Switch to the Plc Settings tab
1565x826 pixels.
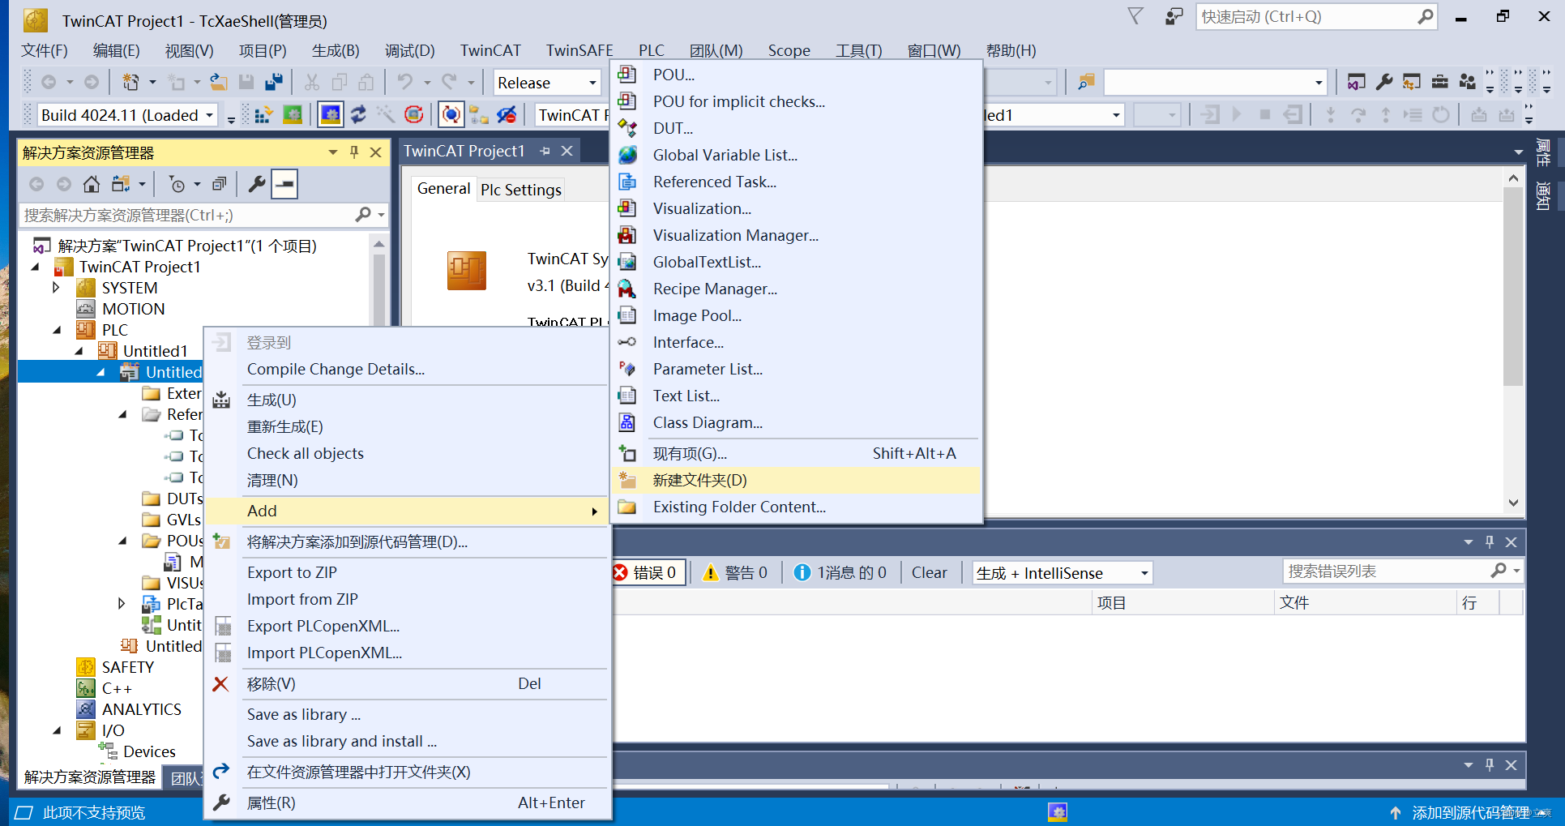520,189
